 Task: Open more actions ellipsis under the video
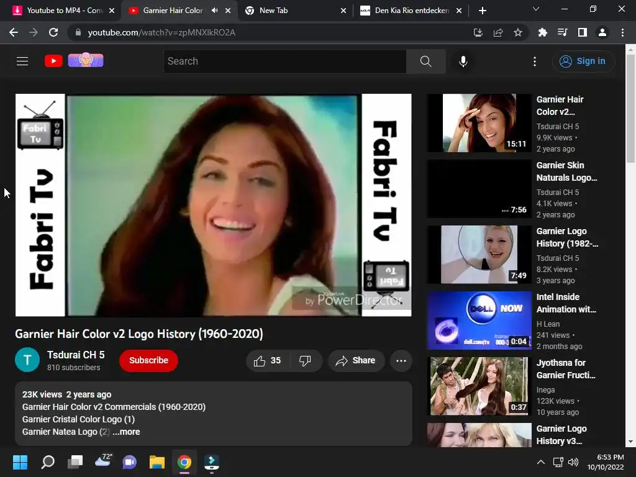click(401, 361)
